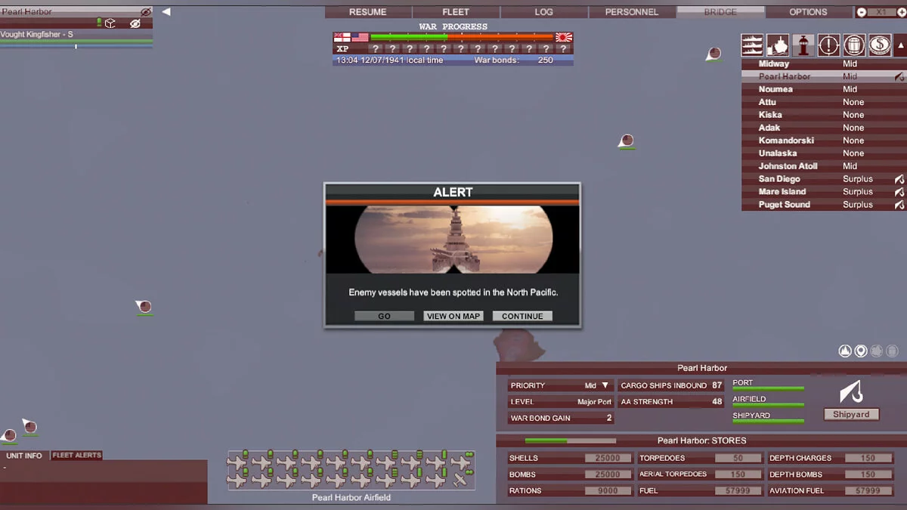Open the alerts exclamation icon
The width and height of the screenshot is (907, 510).
point(828,45)
